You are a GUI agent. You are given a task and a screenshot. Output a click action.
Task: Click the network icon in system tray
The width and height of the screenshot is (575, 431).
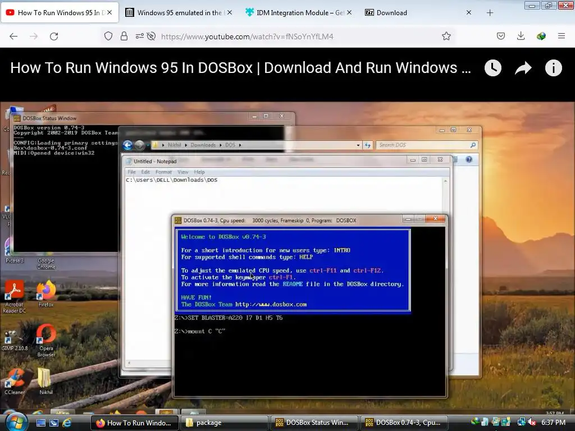click(521, 422)
